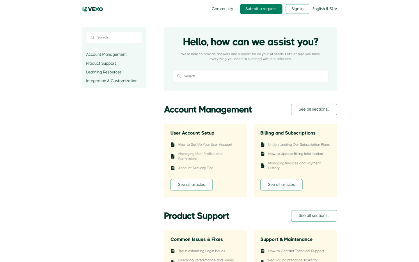Click document icon beside Understanding Our Subscription Plans
419x262 pixels.
point(263,145)
